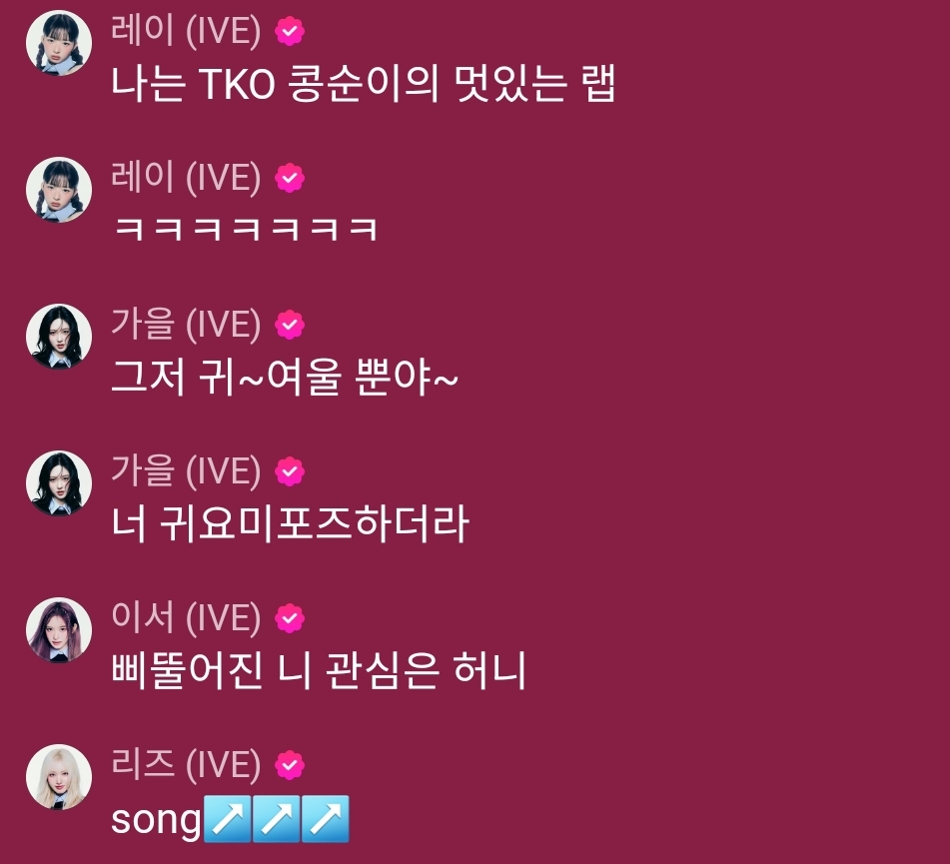
Task: Select the message 너 귀요미포즈하더라
Action: [291, 524]
